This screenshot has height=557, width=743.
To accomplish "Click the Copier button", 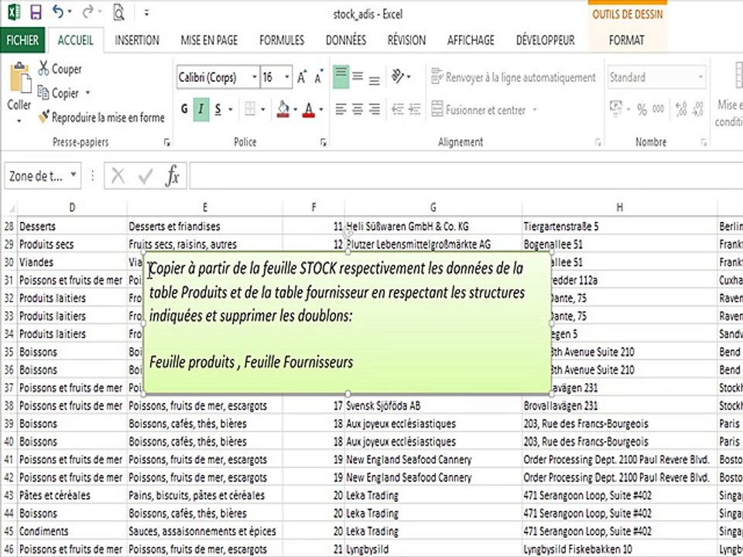I will click(58, 93).
